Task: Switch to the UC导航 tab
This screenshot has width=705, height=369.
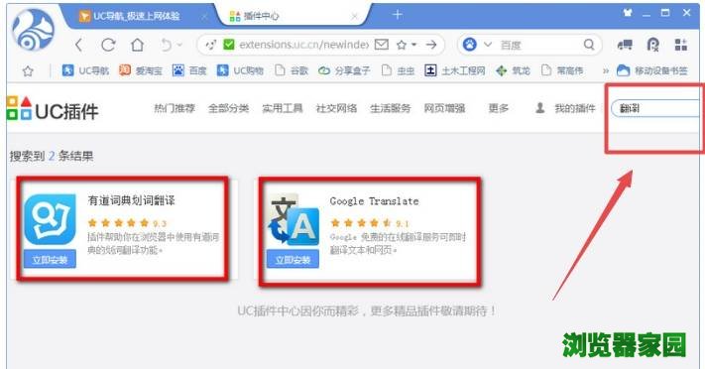Action: [136, 16]
